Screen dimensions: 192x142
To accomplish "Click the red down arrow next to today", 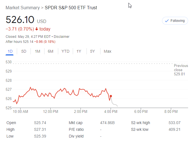I will point(36,29).
